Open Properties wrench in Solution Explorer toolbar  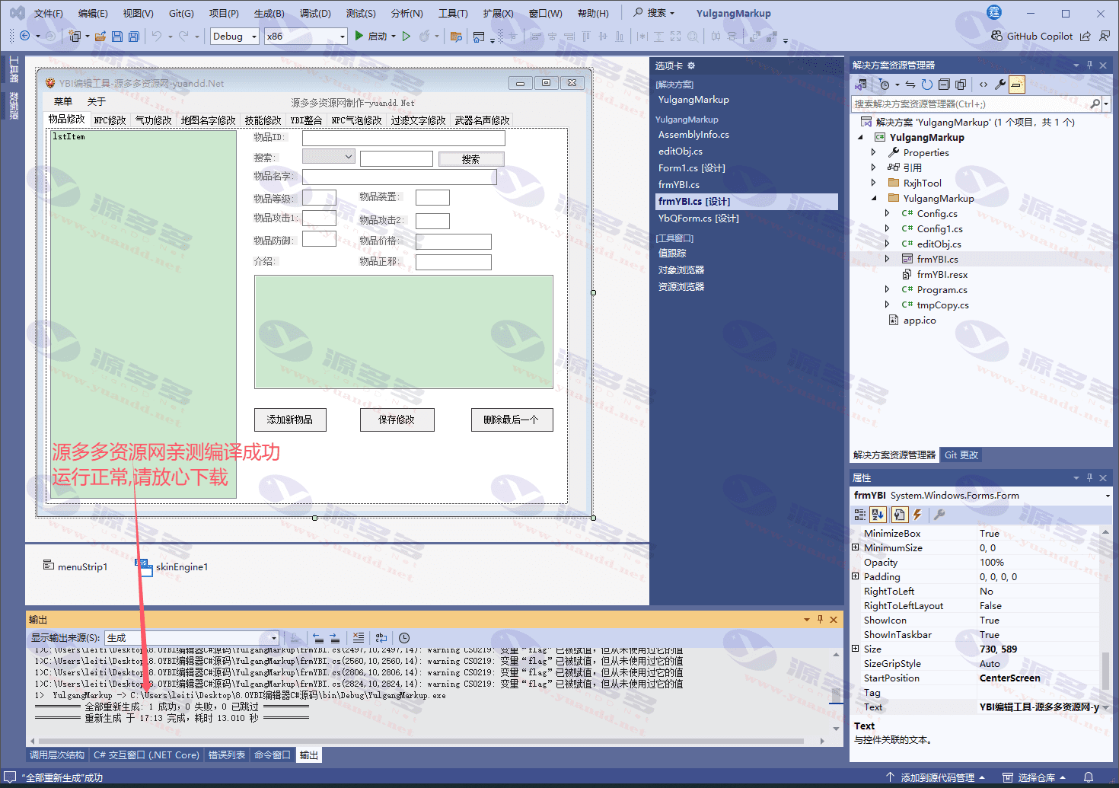point(1000,85)
